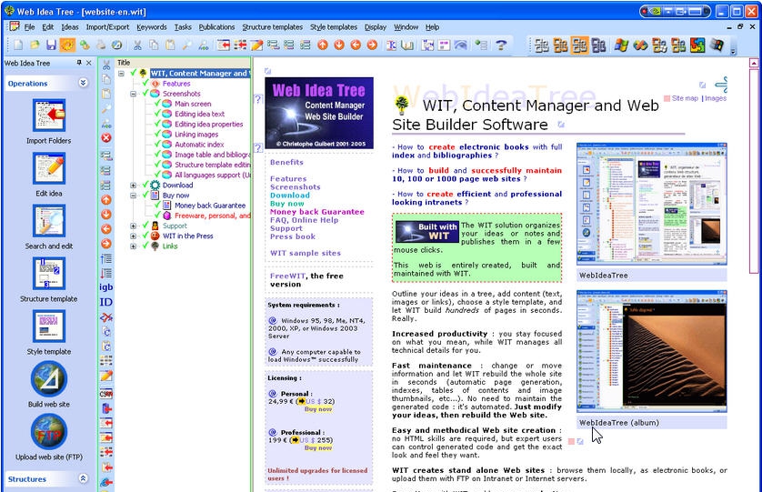
Task: Click the Open file folder toolbar icon
Action: [35, 45]
